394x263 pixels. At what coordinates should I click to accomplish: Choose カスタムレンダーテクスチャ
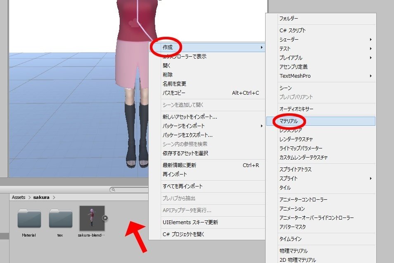320,157
